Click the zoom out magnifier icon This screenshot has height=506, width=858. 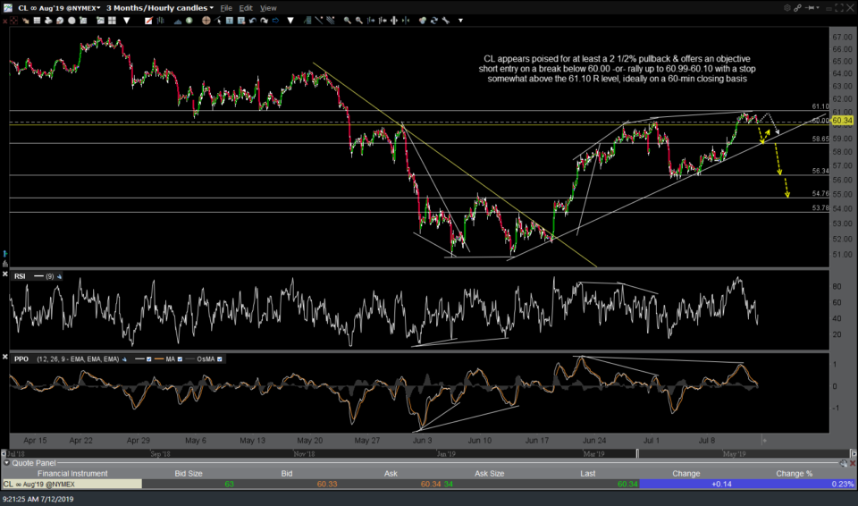click(x=359, y=21)
